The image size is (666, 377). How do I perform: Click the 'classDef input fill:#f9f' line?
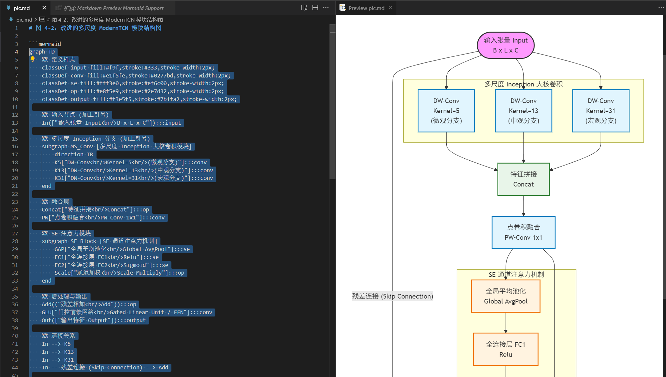(128, 67)
